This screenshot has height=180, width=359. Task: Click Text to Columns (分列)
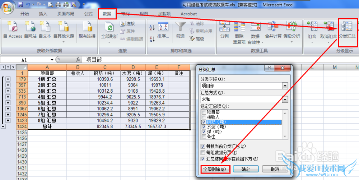(224, 30)
